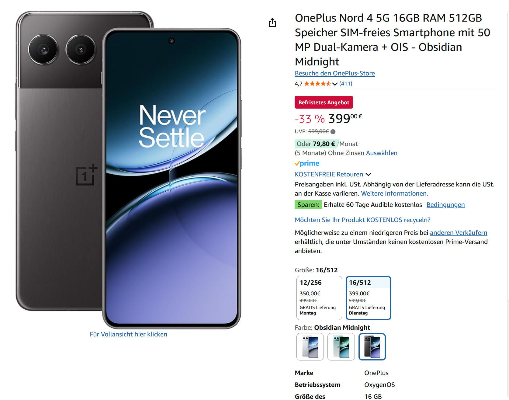Select the 12/256 size option
Viewport: 509px width, 400px height.
coord(319,298)
